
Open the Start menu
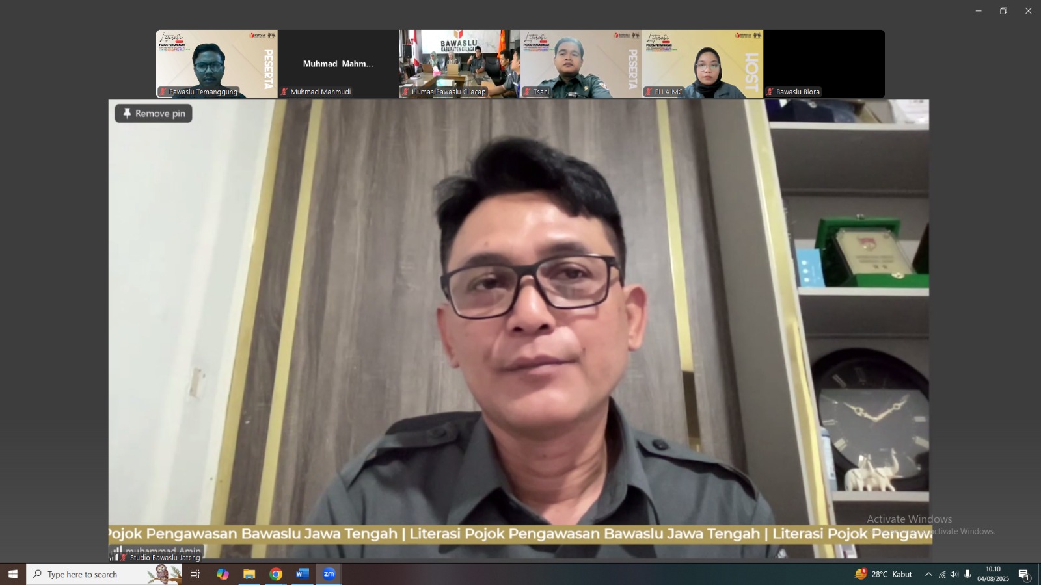(x=12, y=574)
